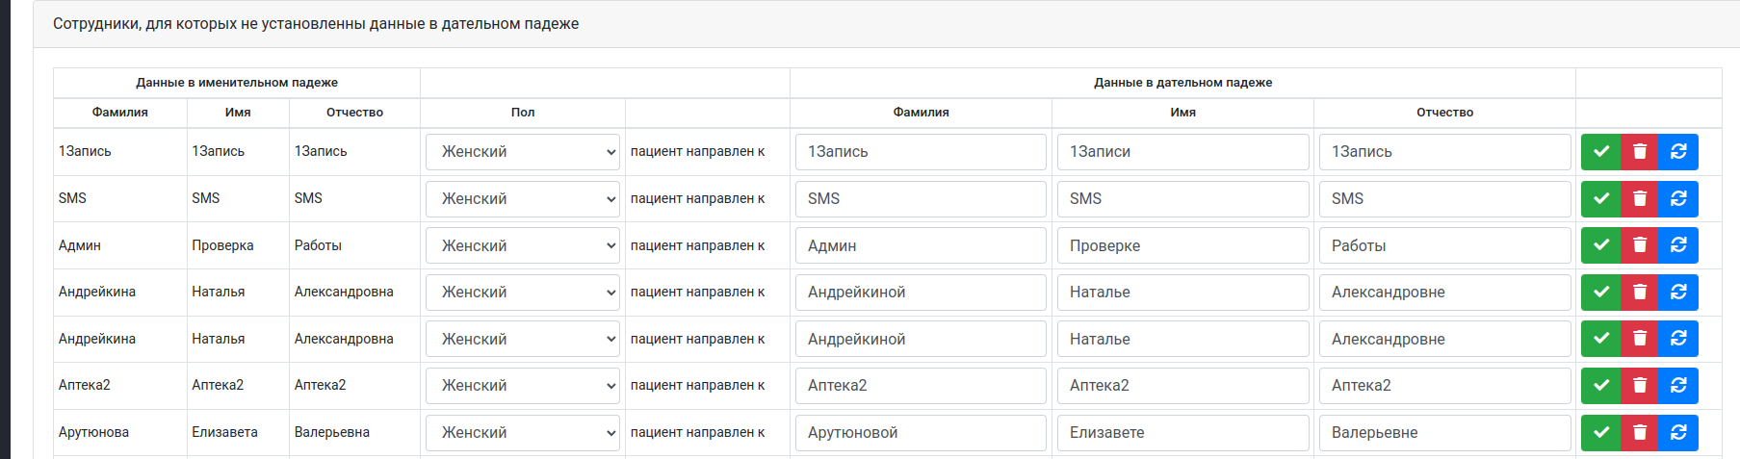1740x459 pixels.
Task: Click the trash icon in the Аптека2 row
Action: tap(1639, 386)
